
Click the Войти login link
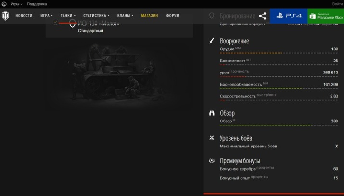[338, 4]
